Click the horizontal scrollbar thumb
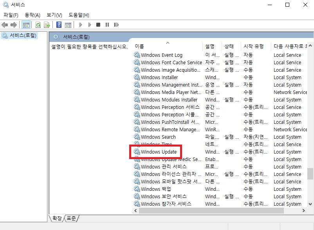Screen dimensions: 314x230 point(211,210)
